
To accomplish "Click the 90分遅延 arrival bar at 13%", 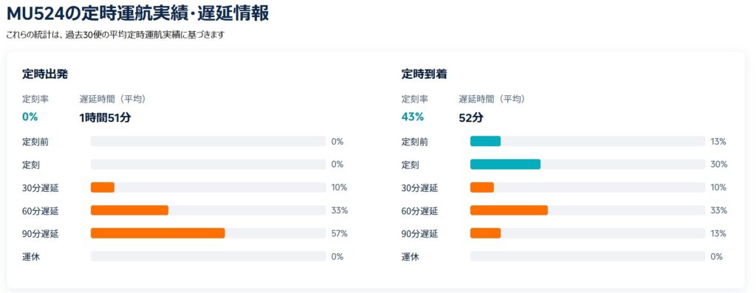I will 485,233.
